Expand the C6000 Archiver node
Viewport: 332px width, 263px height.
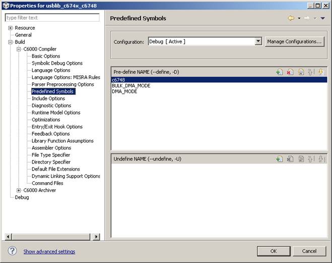pyautogui.click(x=19, y=190)
